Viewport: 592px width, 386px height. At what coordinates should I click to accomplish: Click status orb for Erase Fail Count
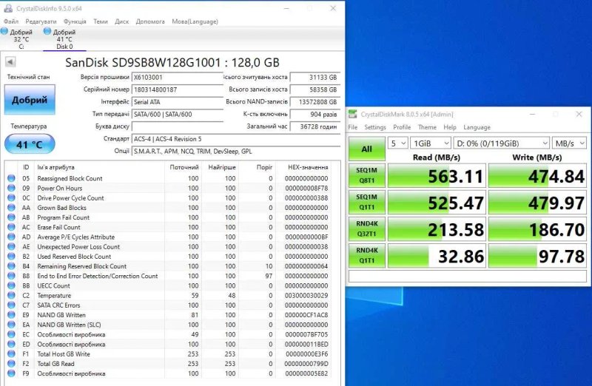[x=11, y=227]
